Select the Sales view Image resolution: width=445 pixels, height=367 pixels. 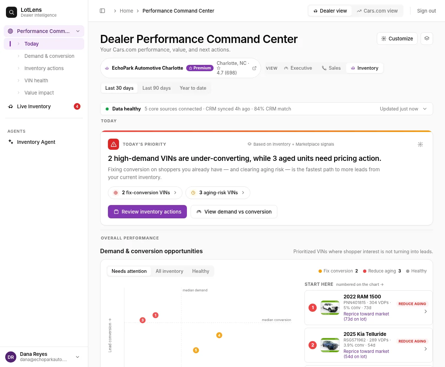(331, 68)
